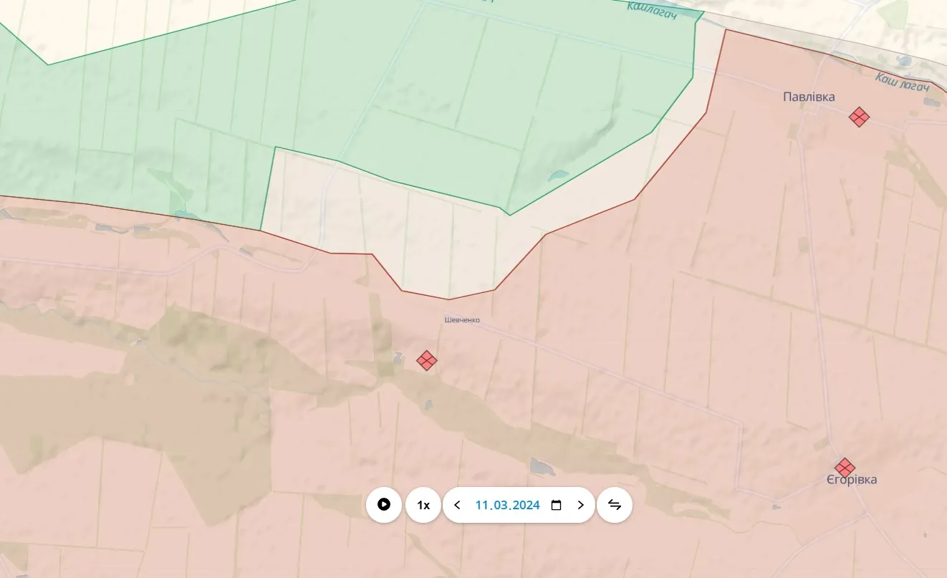Click the Єгорівка town label
This screenshot has width=947, height=578.
[x=851, y=480]
